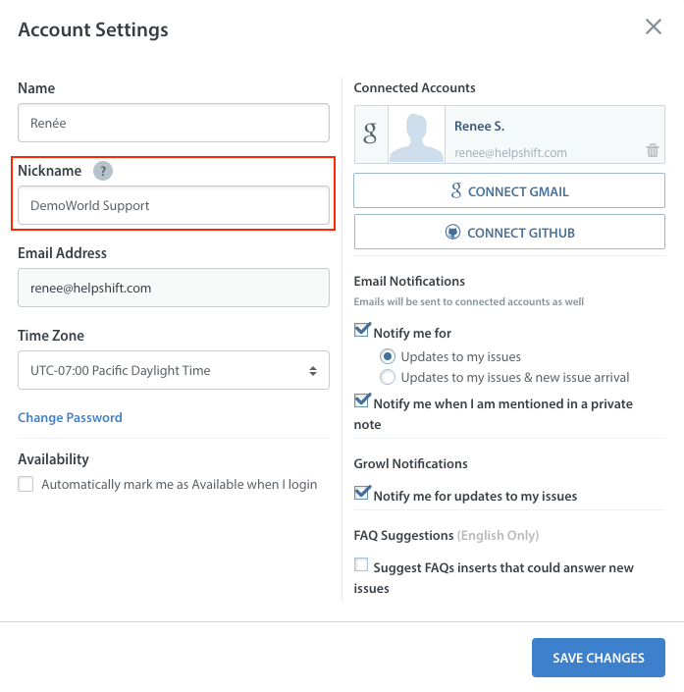684x692 pixels.
Task: Enable automatically mark me as Available
Action: (x=26, y=484)
